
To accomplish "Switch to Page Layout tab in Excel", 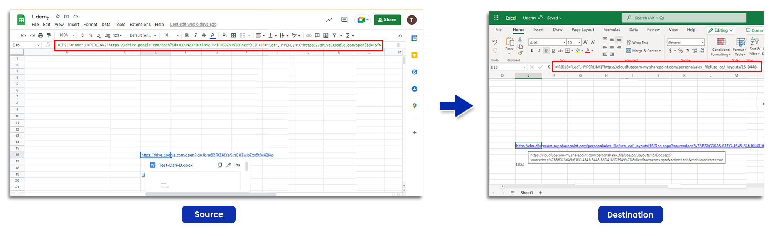I will tap(583, 30).
